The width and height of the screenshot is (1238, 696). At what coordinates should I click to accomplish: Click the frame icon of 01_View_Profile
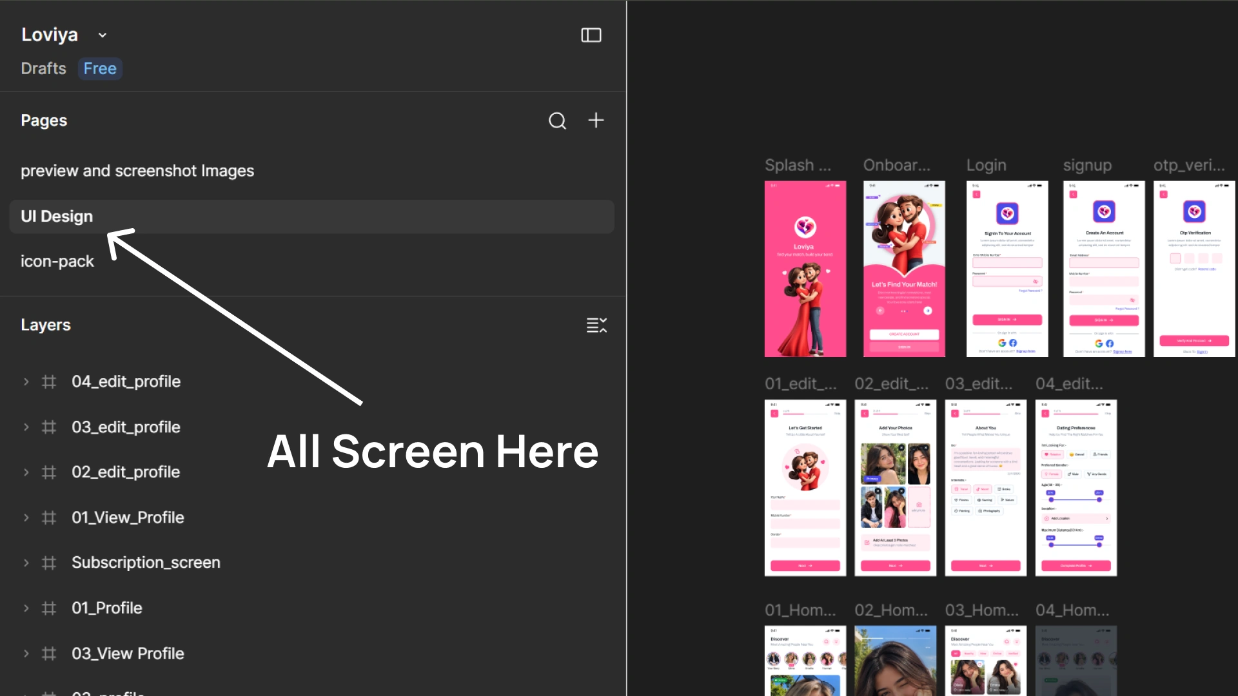pyautogui.click(x=49, y=517)
